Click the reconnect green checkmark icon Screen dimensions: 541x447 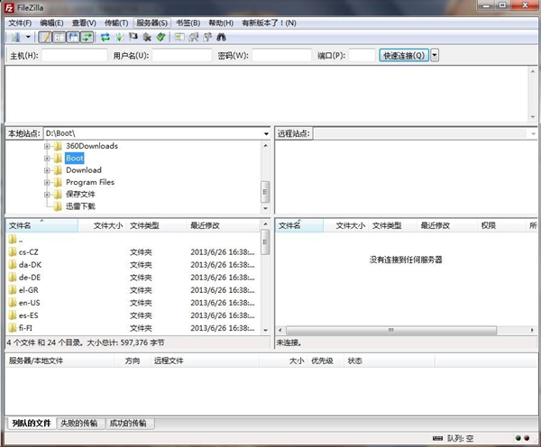tap(160, 37)
